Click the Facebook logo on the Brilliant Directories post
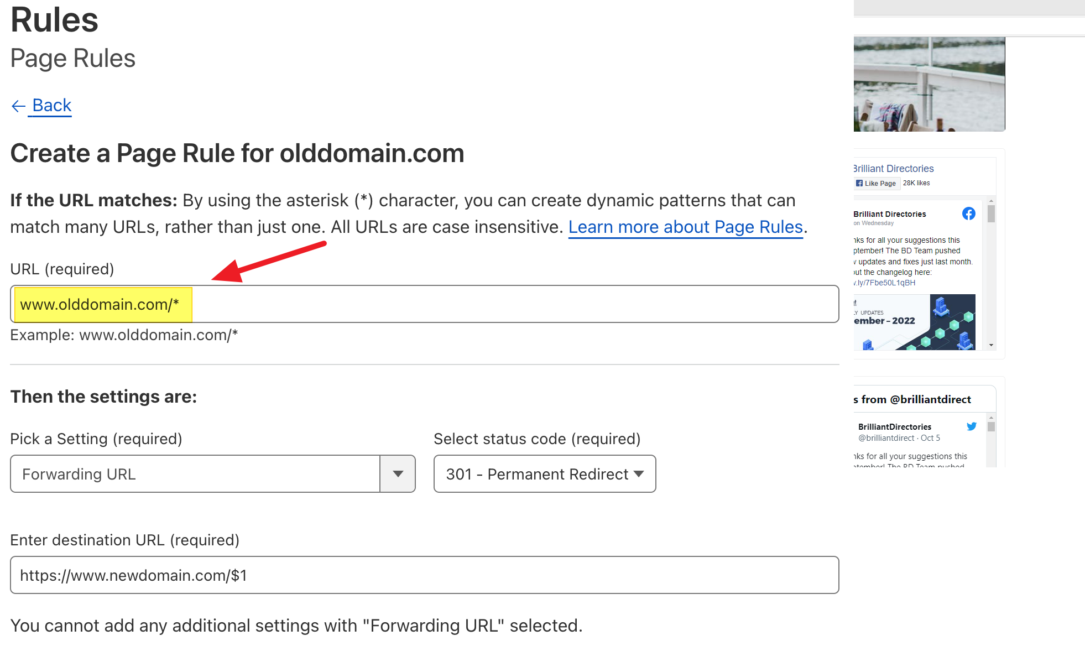1085x646 pixels. 969,213
